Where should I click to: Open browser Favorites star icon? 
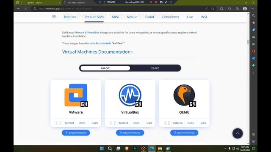pos(230,8)
